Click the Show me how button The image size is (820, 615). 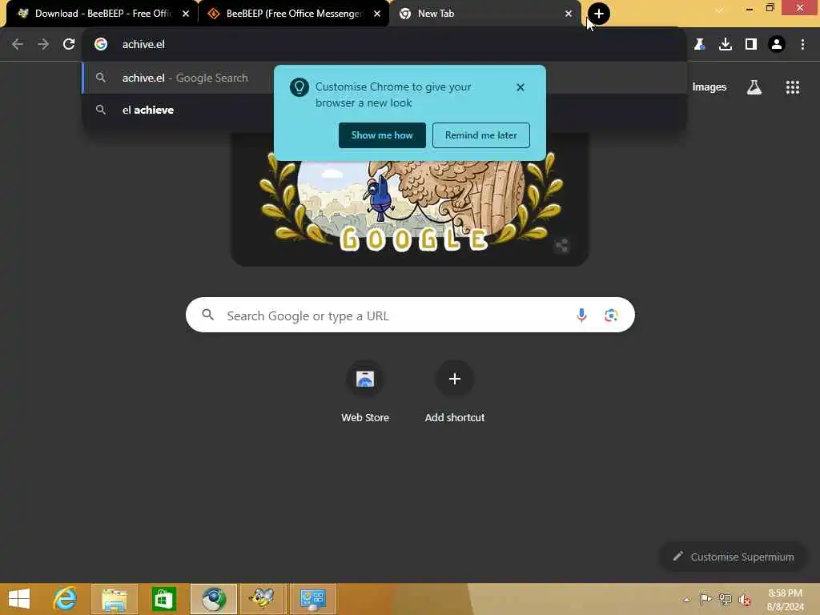(382, 135)
